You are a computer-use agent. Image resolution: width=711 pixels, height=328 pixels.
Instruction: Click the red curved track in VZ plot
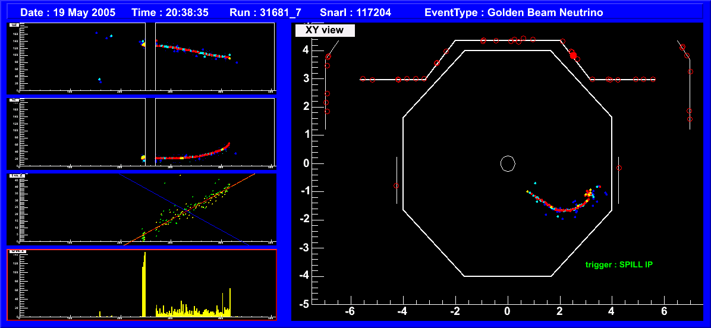pos(196,157)
